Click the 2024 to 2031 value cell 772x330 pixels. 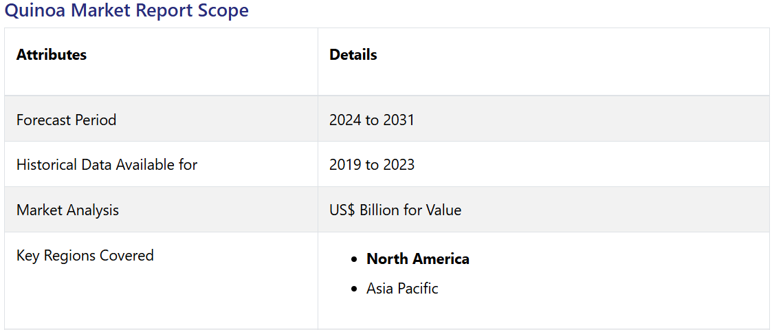coord(372,120)
